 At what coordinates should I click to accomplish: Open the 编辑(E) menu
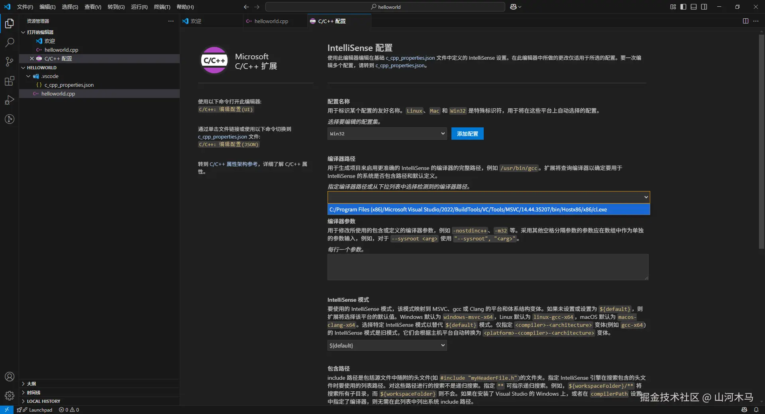[x=47, y=7]
